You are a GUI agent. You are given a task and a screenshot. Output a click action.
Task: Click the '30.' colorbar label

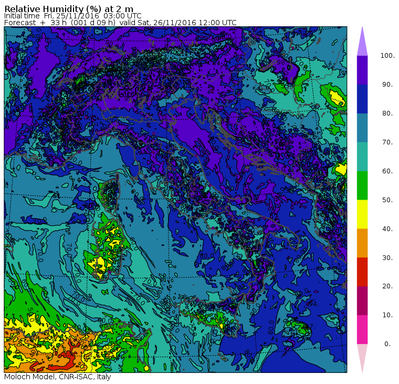click(387, 258)
